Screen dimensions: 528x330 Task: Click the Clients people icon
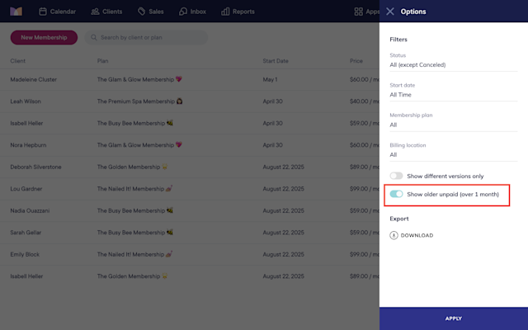pyautogui.click(x=95, y=12)
